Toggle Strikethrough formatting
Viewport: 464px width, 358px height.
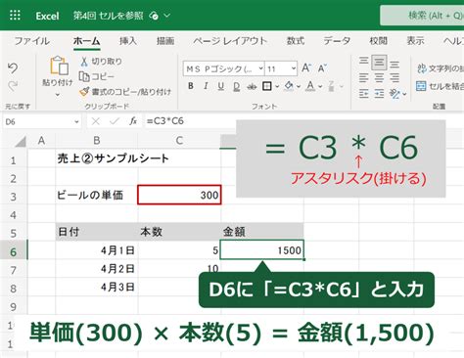pos(252,86)
